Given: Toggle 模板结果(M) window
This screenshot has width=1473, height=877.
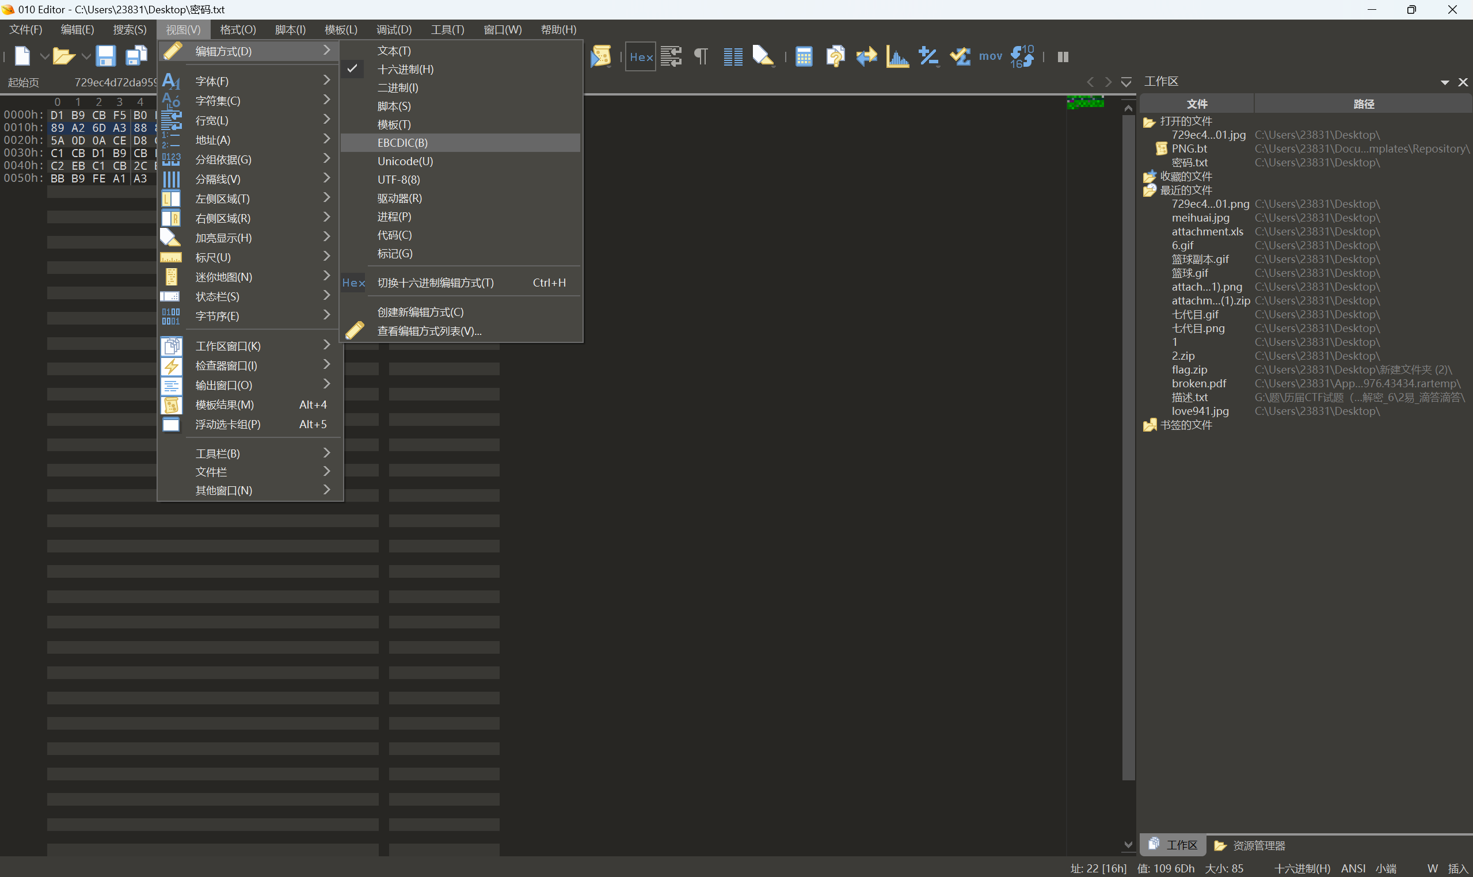Looking at the screenshot, I should pyautogui.click(x=250, y=405).
